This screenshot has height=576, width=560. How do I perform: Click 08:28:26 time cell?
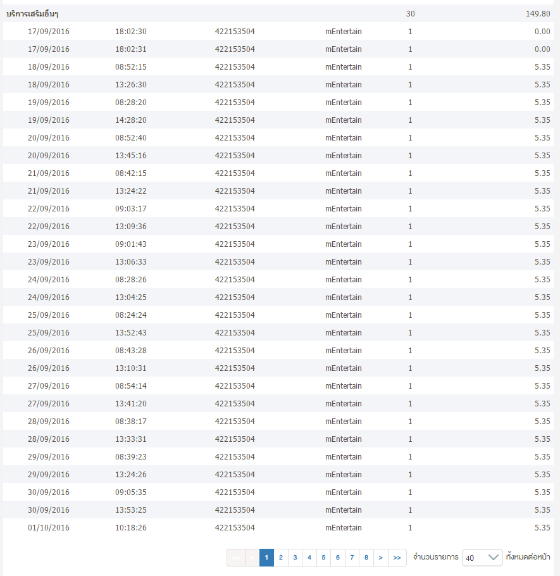pos(131,280)
